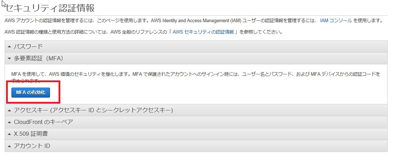Image resolution: width=393 pixels, height=163 pixels.
Task: Expand the CloudFront のキーペア section arrow
Action: click(9, 122)
